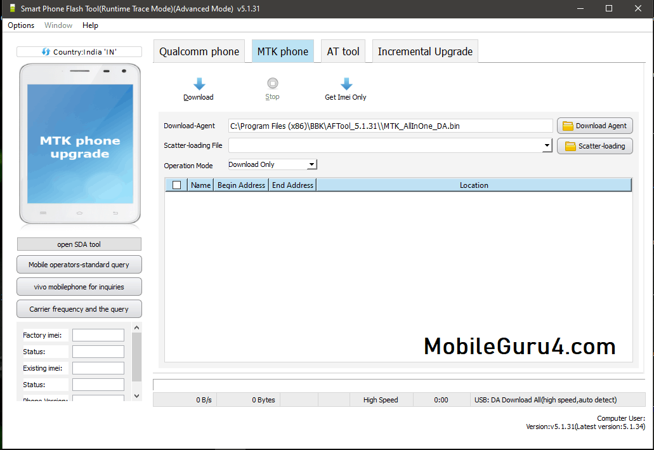Image resolution: width=654 pixels, height=450 pixels.
Task: Open the Window menu
Action: click(x=58, y=25)
